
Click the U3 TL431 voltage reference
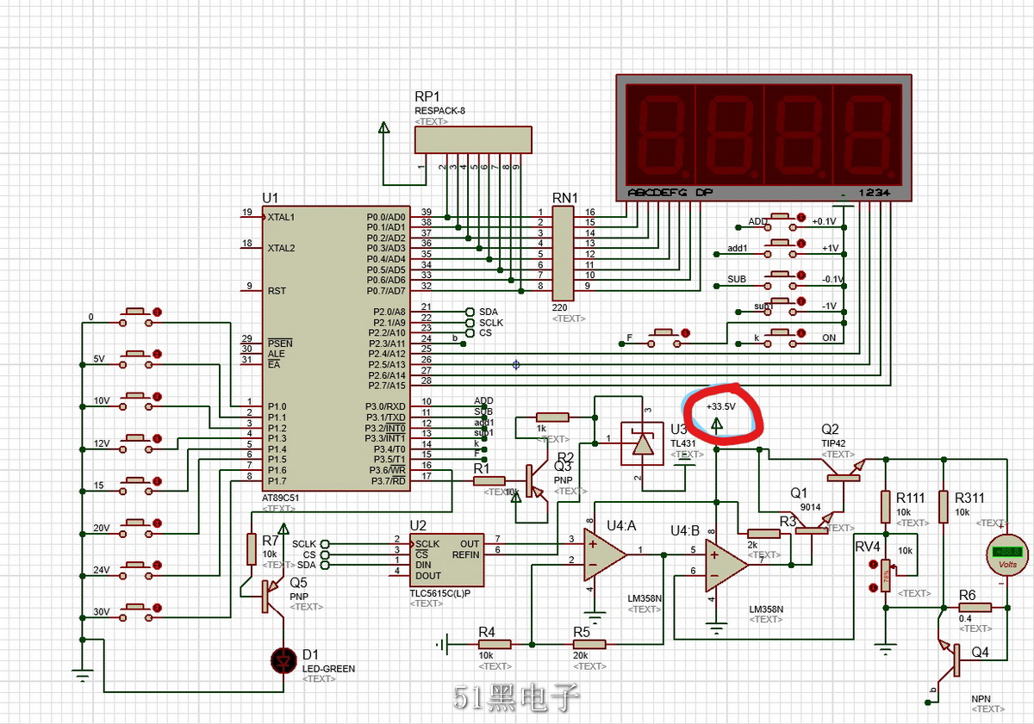(x=643, y=444)
